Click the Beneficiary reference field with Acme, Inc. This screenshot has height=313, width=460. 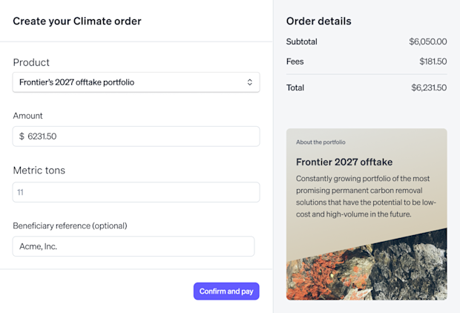pyautogui.click(x=134, y=246)
